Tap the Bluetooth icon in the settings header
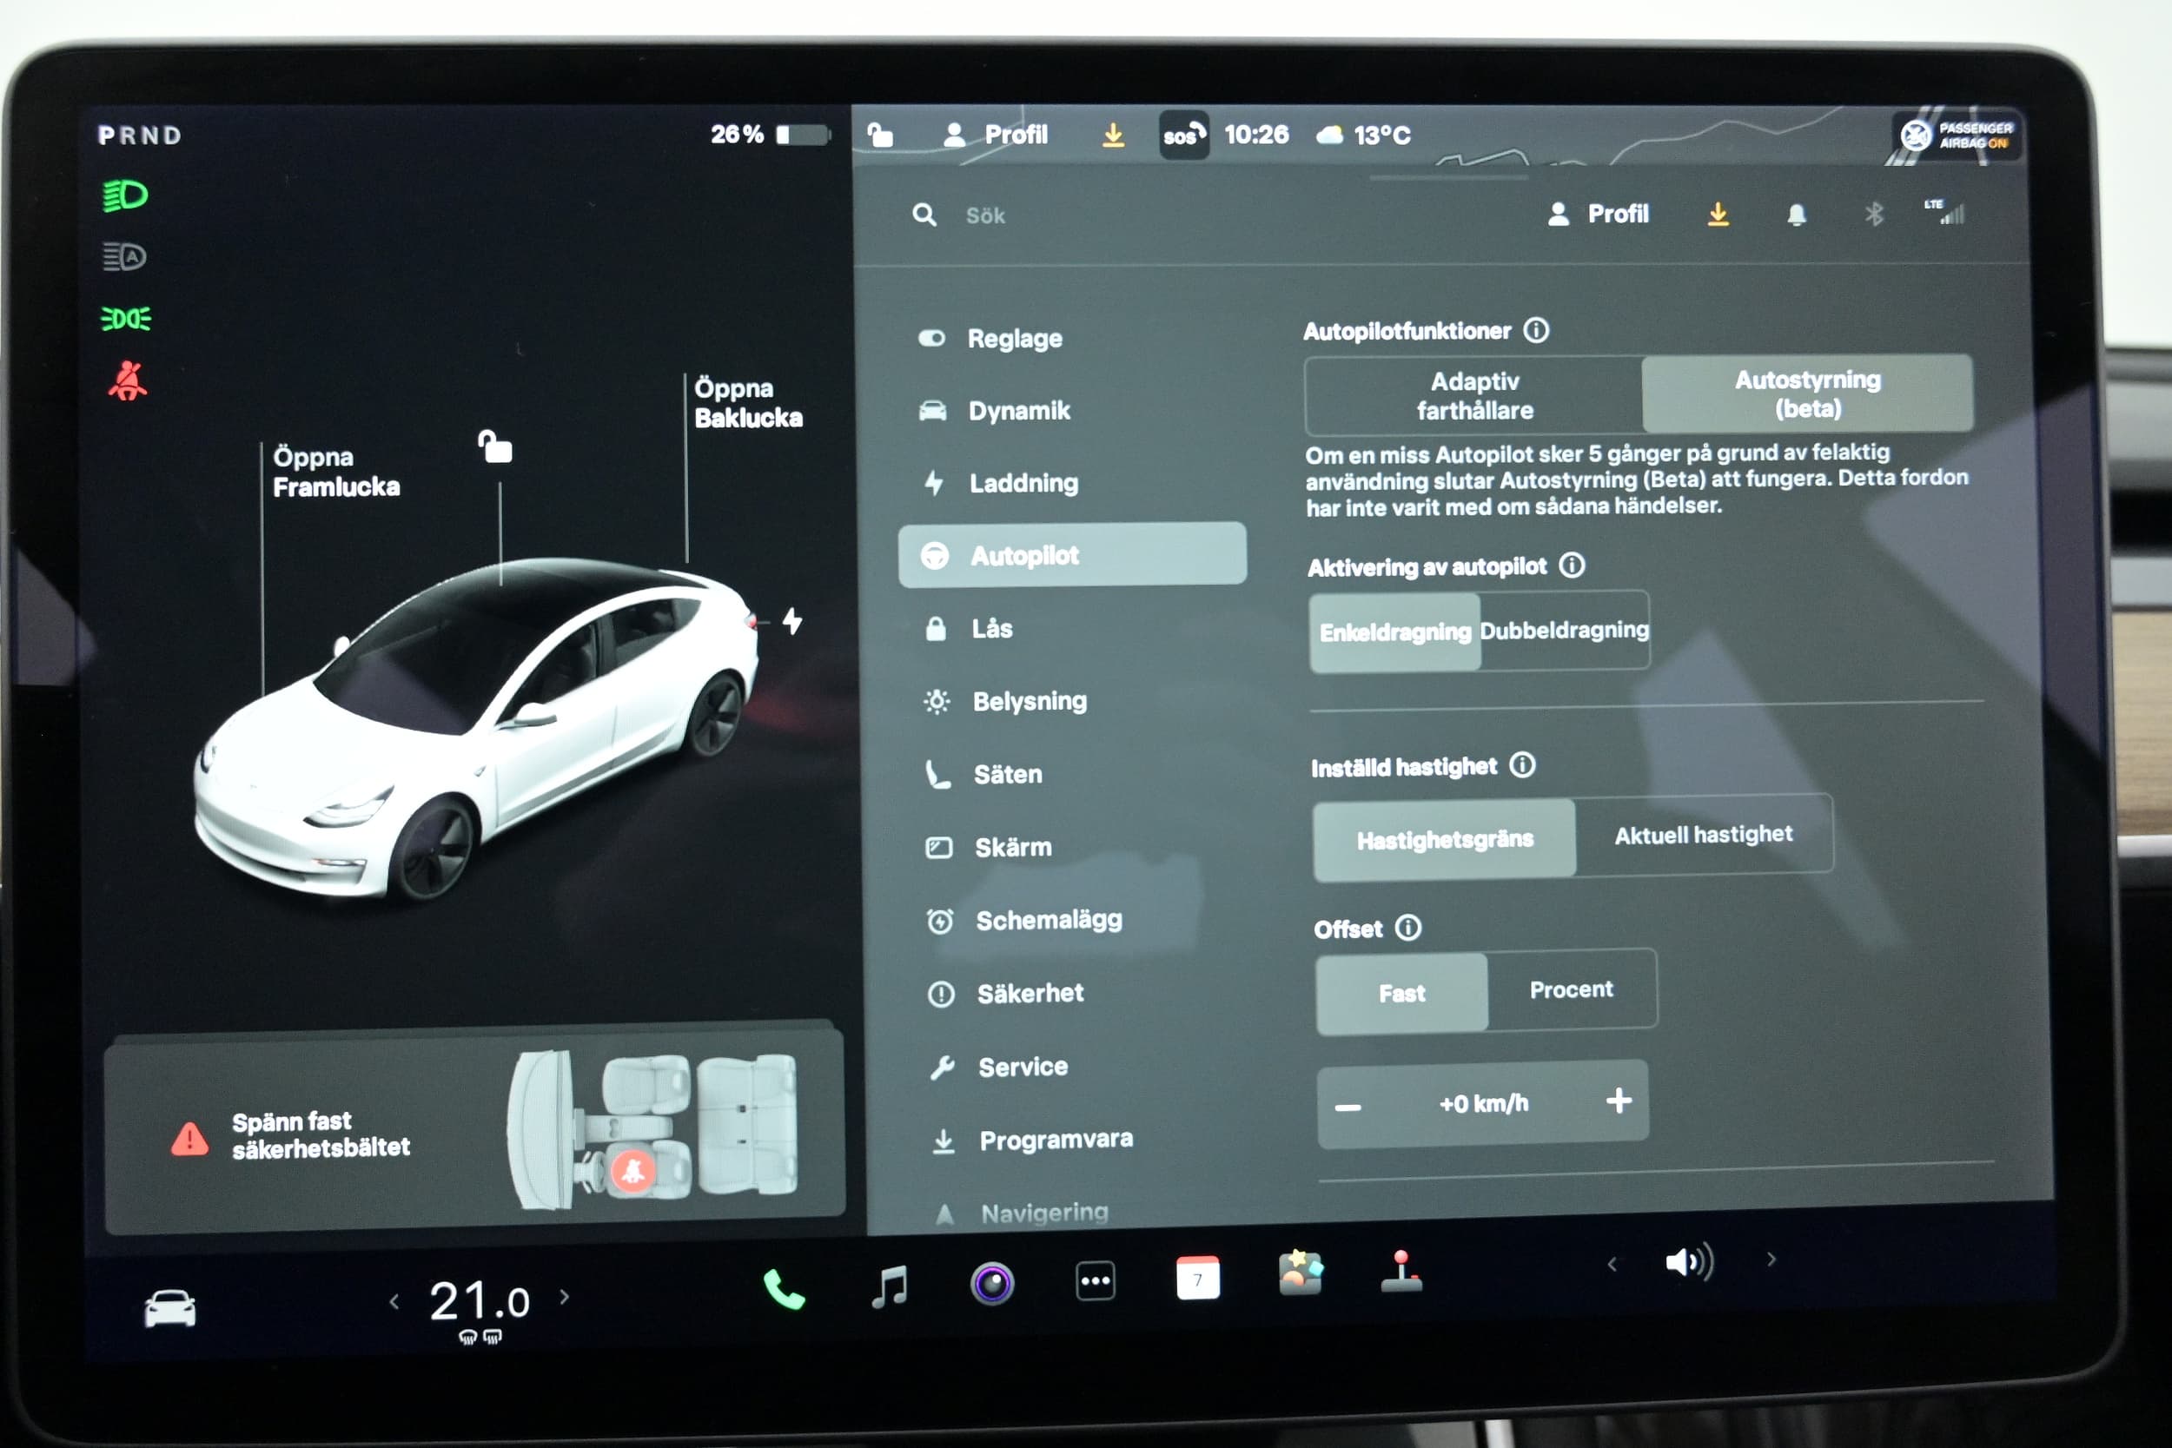Image resolution: width=2172 pixels, height=1448 pixels. coord(1874,215)
